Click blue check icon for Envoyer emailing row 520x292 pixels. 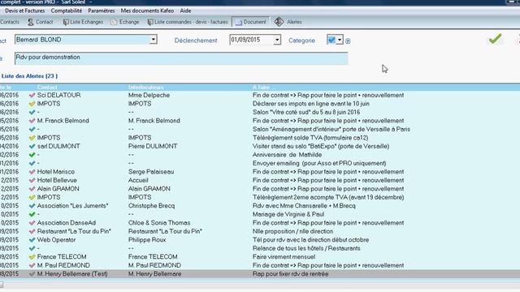(32, 163)
